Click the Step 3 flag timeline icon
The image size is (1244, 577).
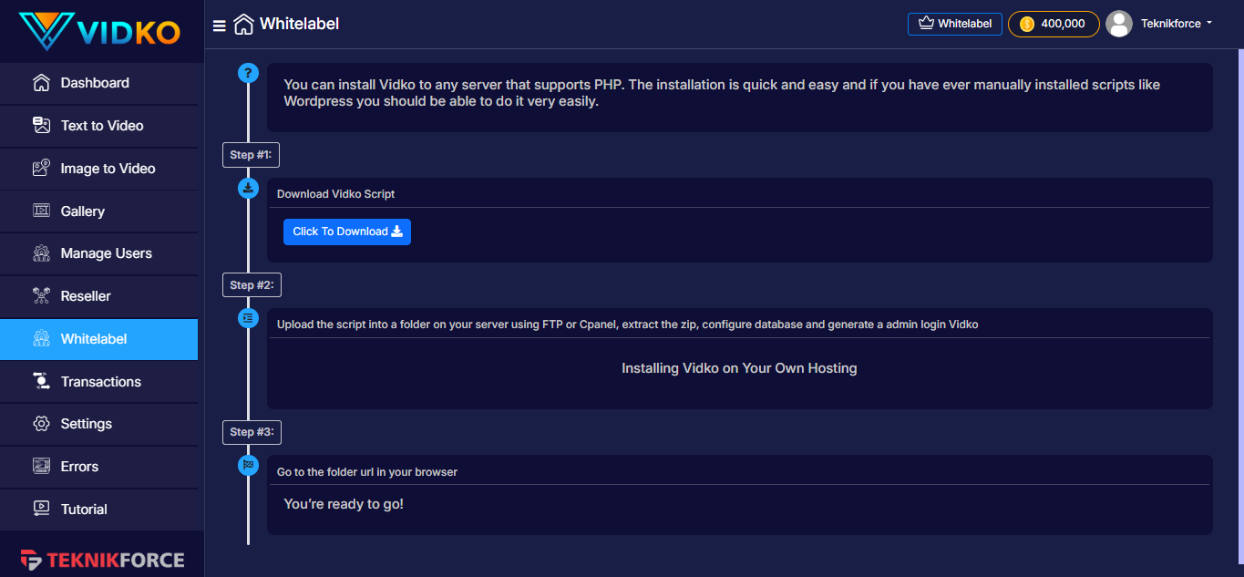[248, 465]
